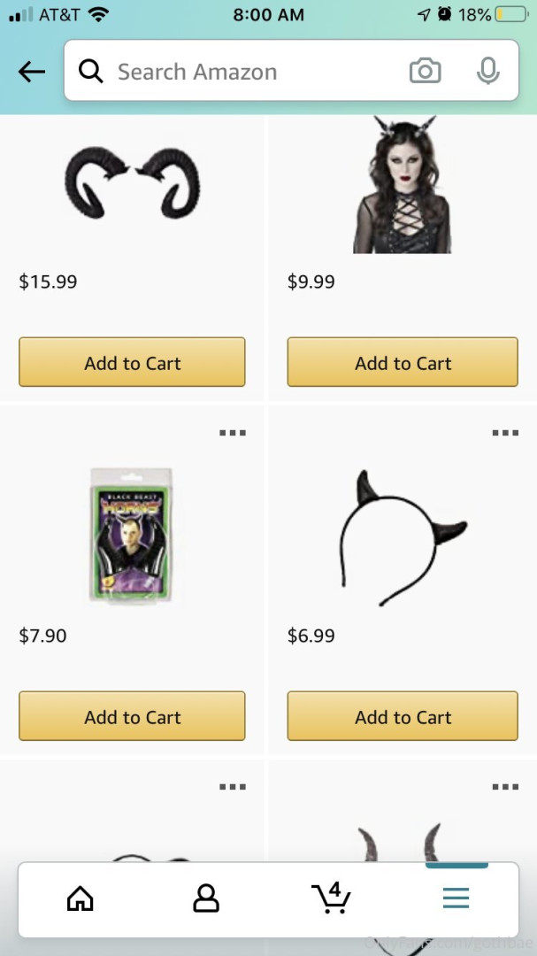View the Black Beast Horns package image
Image resolution: width=537 pixels, height=956 pixels.
(x=131, y=536)
